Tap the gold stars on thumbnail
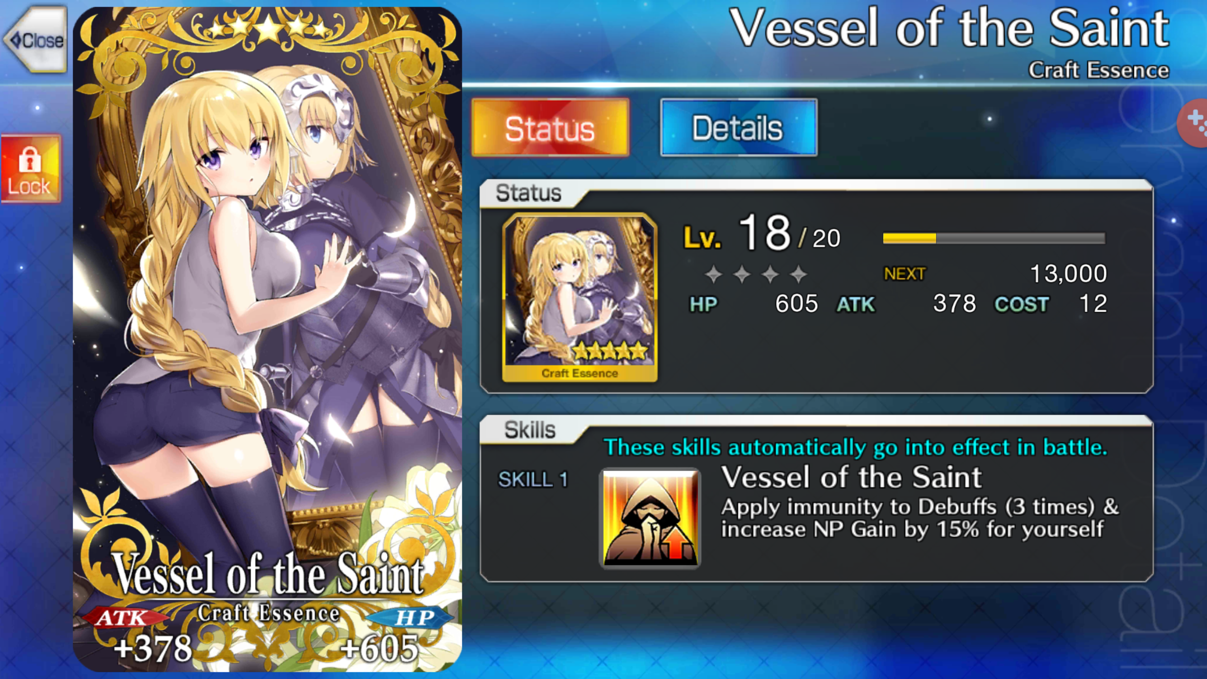The image size is (1207, 679). 610,351
